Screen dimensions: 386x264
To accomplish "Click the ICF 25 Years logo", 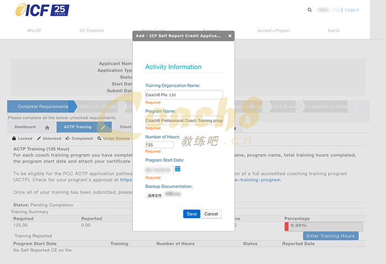I will [x=42, y=10].
